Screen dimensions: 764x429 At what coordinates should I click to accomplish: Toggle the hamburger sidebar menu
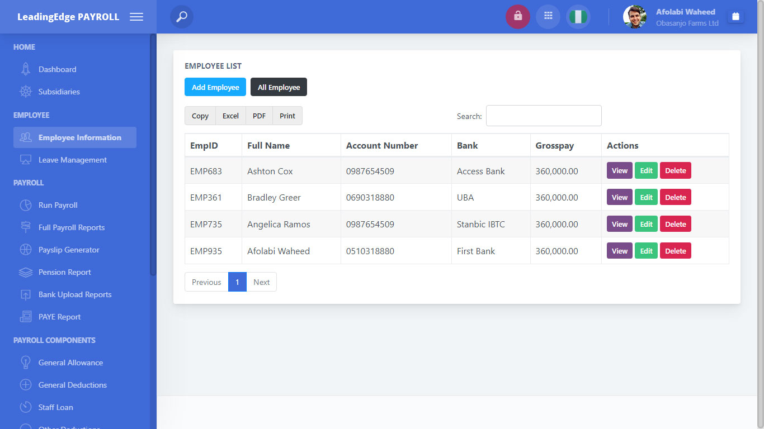tap(136, 17)
